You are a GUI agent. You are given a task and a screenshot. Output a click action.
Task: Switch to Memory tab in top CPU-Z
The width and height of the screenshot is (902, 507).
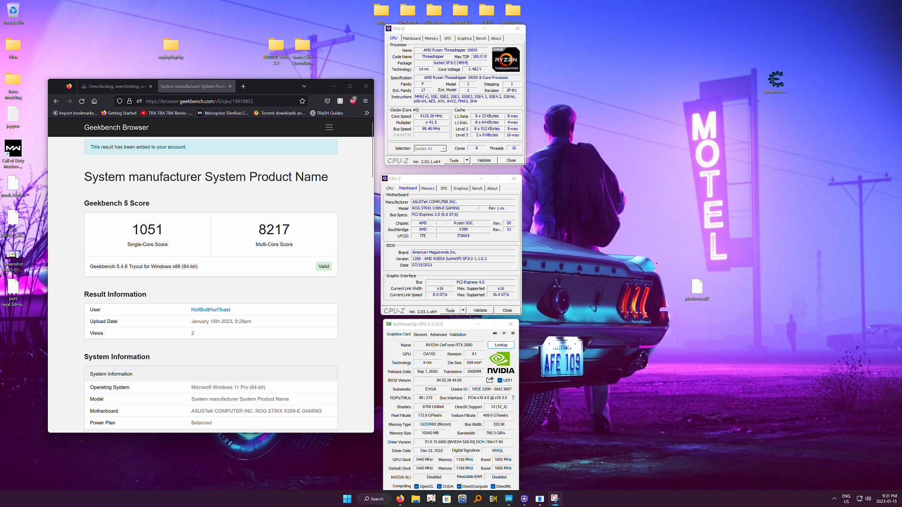pos(431,38)
